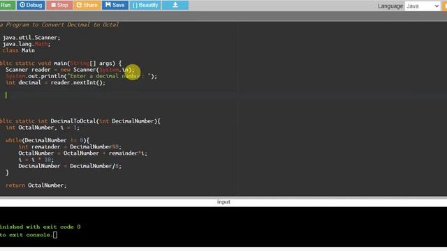Click the 'OctalNumber = OctalNumber + remainder*i;' line
Image resolution: width=447 pixels, height=251 pixels.
(82, 153)
